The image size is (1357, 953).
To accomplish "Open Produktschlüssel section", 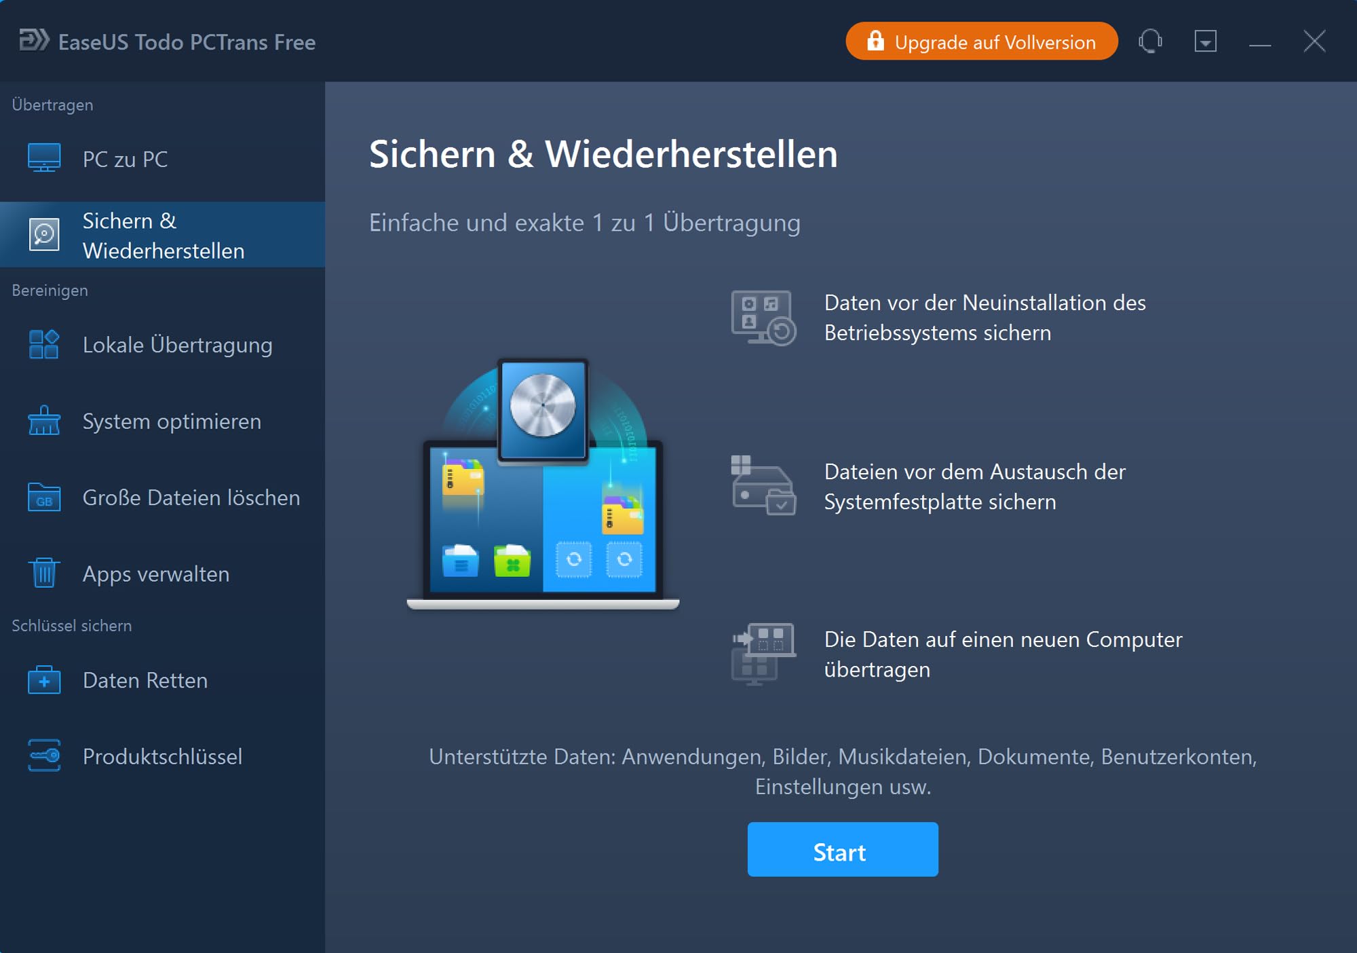I will 163,756.
